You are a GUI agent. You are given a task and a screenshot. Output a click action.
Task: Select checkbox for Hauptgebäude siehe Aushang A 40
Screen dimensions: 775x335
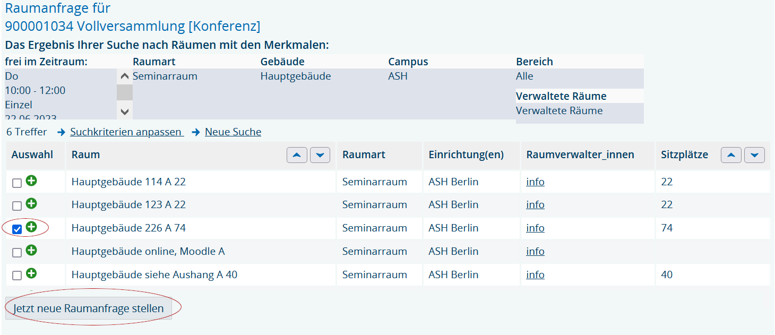click(x=17, y=276)
